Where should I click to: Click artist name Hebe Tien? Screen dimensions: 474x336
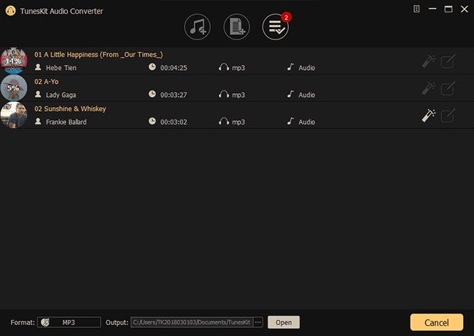pyautogui.click(x=61, y=68)
